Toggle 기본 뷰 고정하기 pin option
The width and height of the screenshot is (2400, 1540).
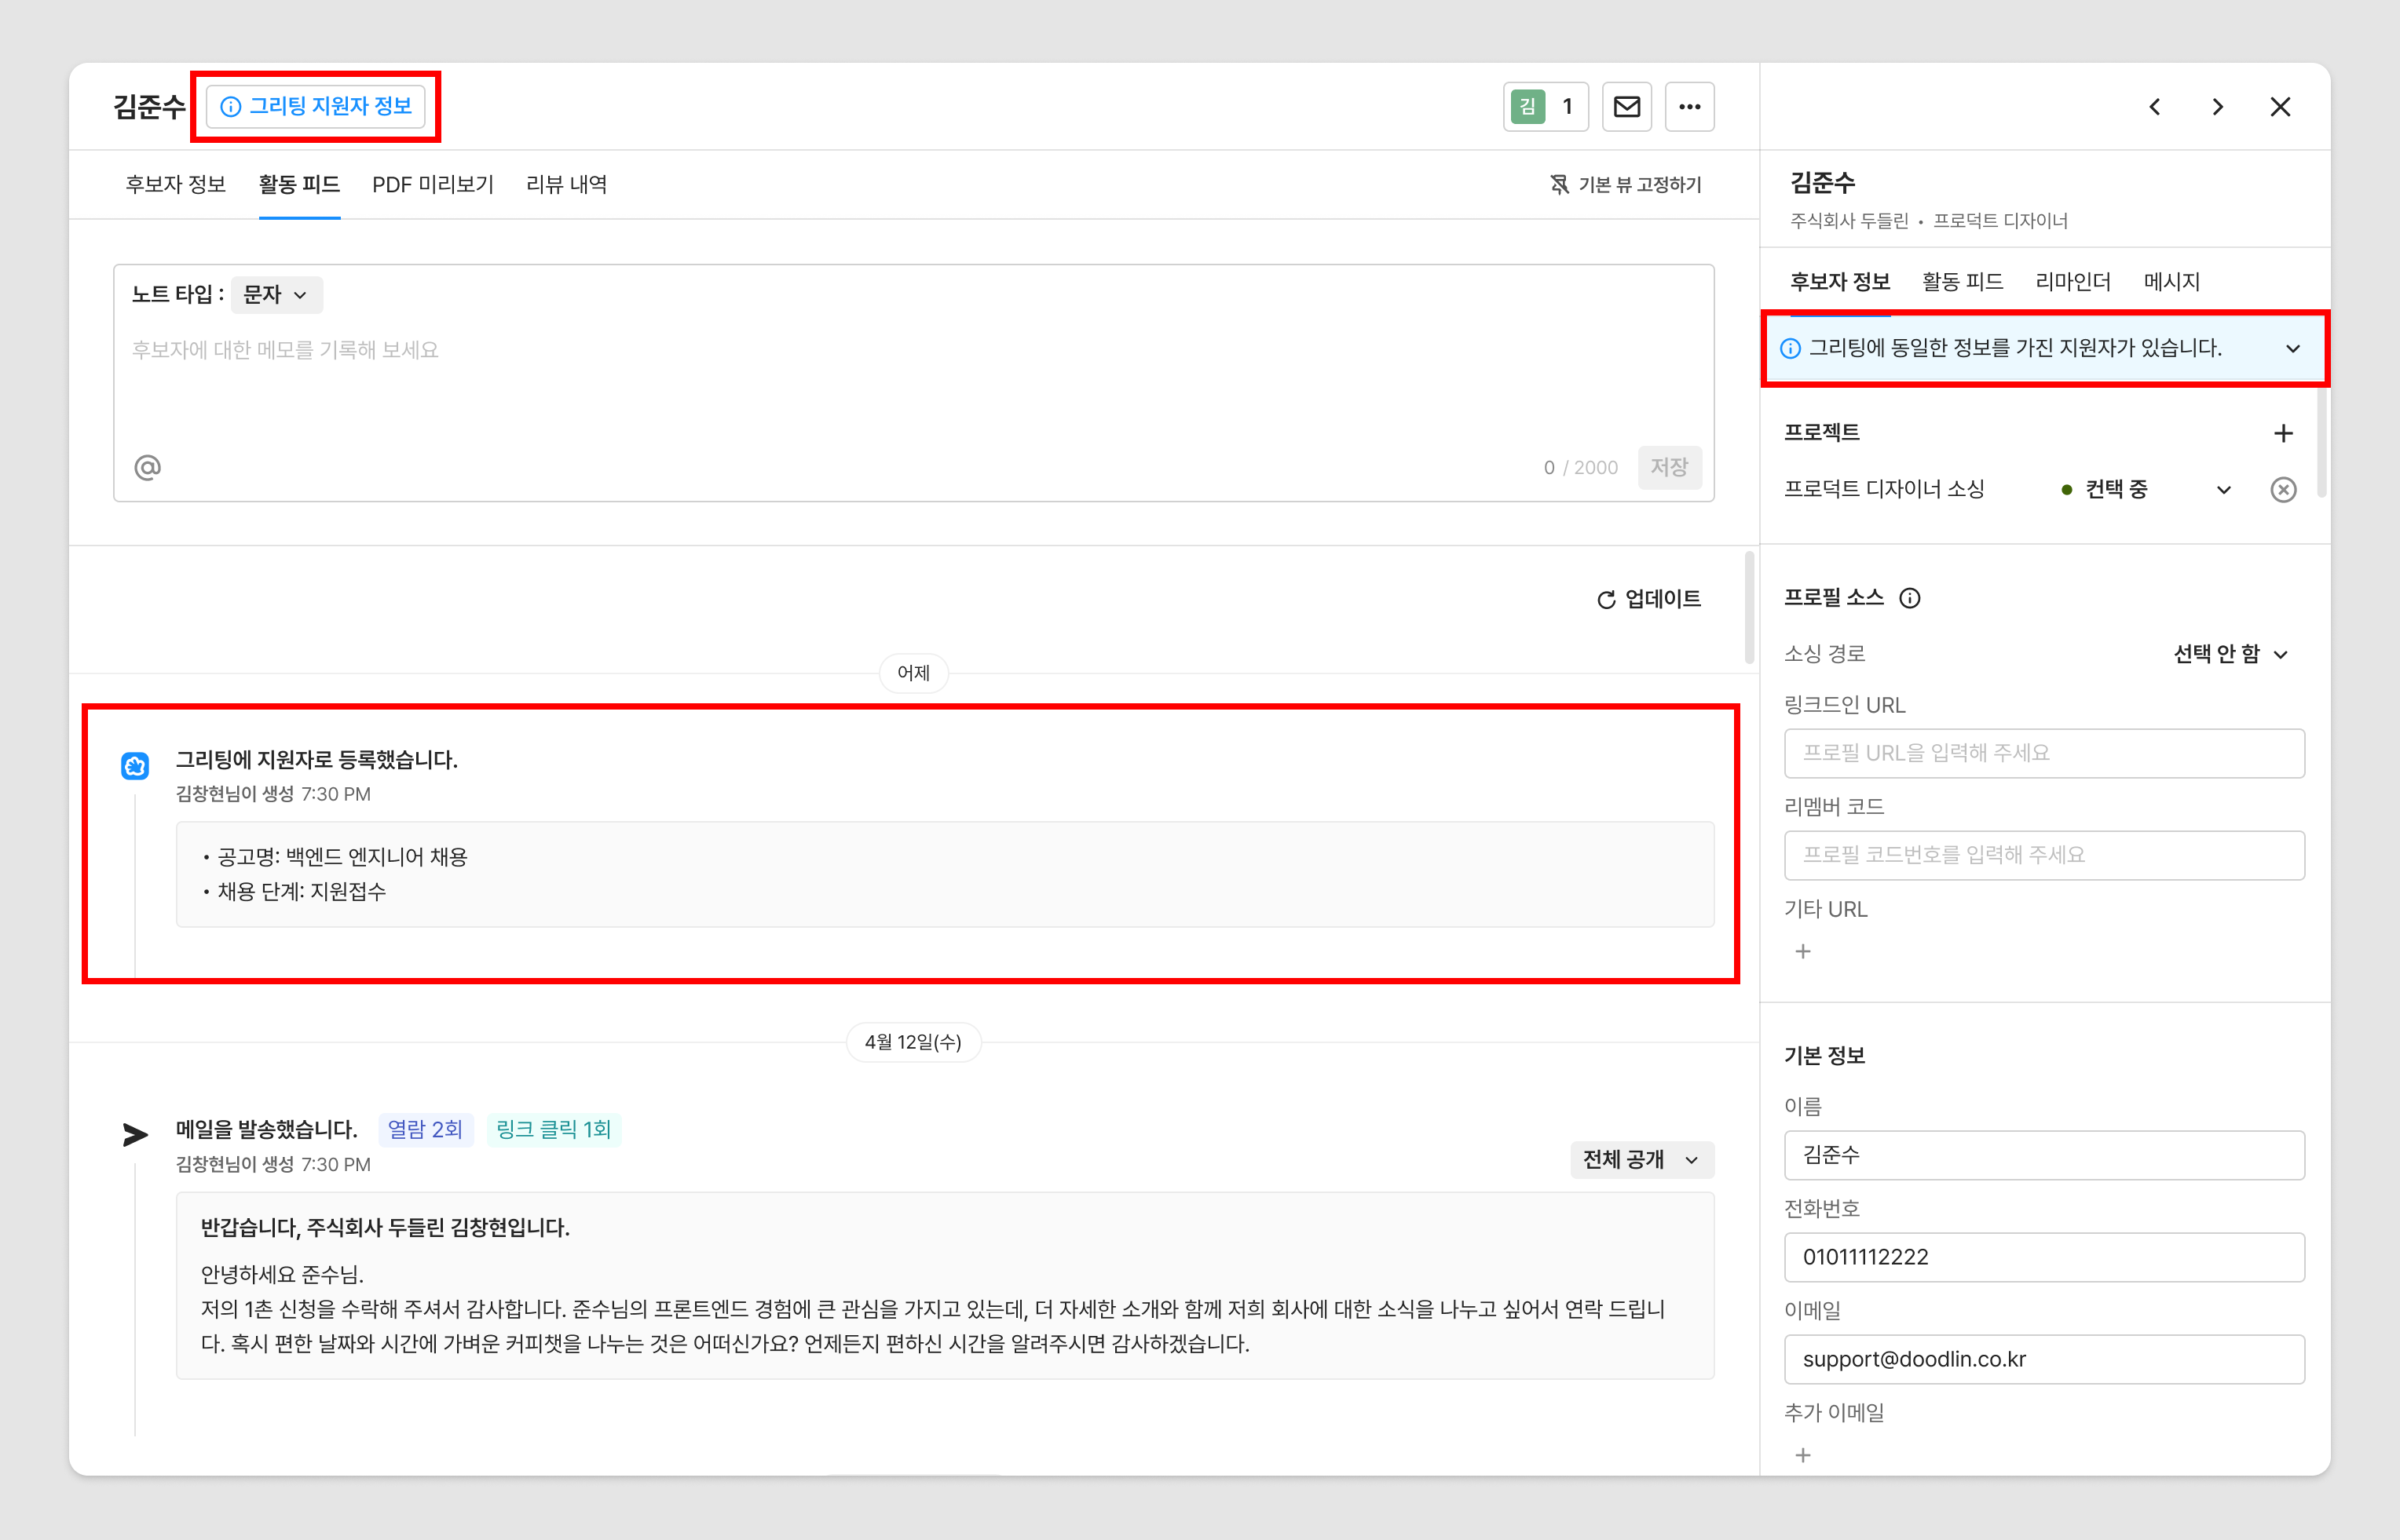click(1626, 185)
